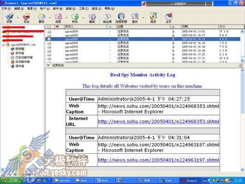Click attachment icon on the 47.9 K message
This screenshot has width=245, height=184.
pos(173,58)
